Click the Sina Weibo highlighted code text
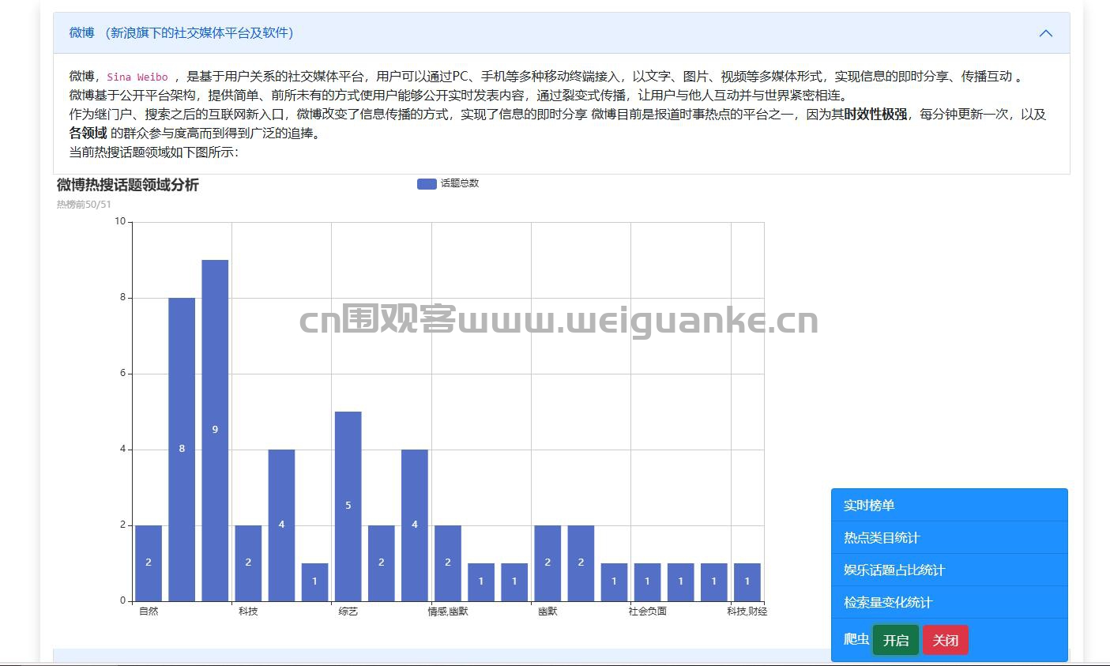This screenshot has height=666, width=1110. pos(137,77)
